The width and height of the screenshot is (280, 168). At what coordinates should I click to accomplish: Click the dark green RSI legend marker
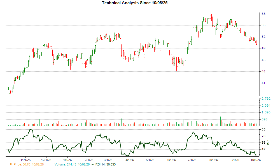[92, 164]
